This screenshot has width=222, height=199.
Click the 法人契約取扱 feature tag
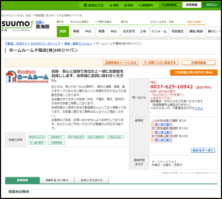37,143
